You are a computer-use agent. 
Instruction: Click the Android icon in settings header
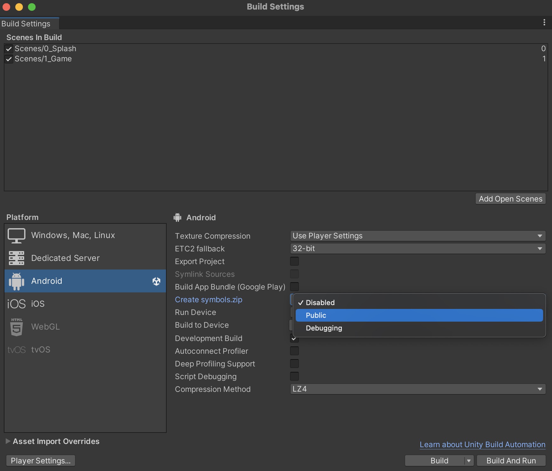(x=177, y=217)
